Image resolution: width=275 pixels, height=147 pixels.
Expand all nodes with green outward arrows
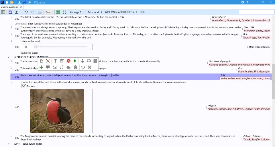pyautogui.click(x=64, y=12)
